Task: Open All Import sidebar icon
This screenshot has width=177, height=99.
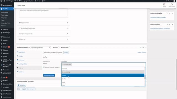Action: tap(1, 87)
